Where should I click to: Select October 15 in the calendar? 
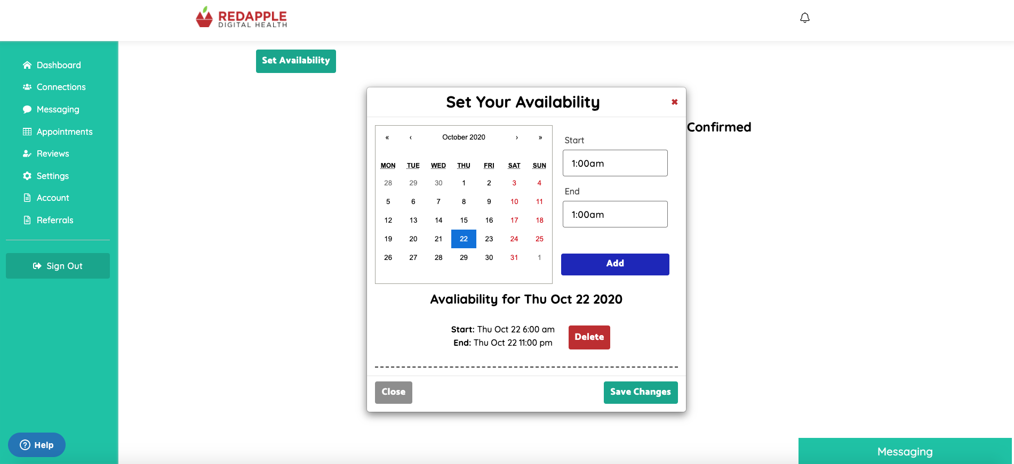(x=464, y=220)
